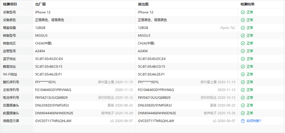285x133 pixels.
Task: Click factory value A2404 in 出厂值 column
Action: (x=40, y=51)
